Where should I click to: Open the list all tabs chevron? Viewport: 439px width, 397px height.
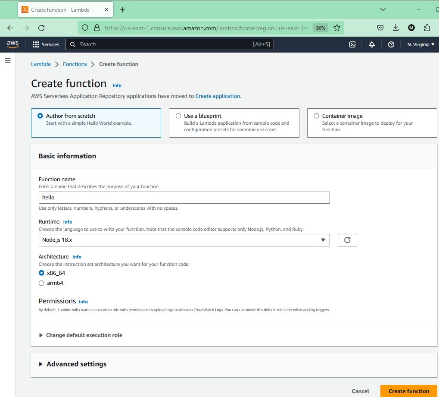pos(383,9)
